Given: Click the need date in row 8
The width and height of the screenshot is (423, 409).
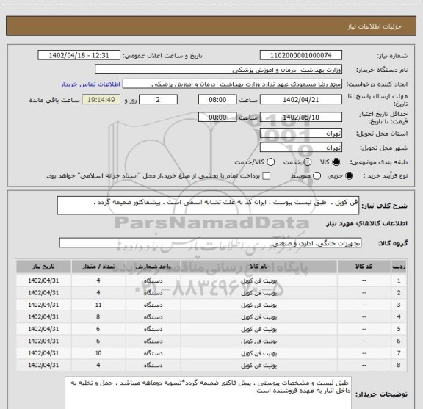Looking at the screenshot, I should (43, 365).
